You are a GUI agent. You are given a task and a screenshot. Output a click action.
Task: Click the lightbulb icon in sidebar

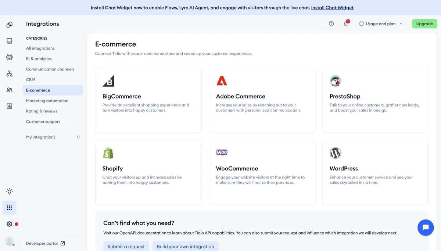pyautogui.click(x=10, y=191)
